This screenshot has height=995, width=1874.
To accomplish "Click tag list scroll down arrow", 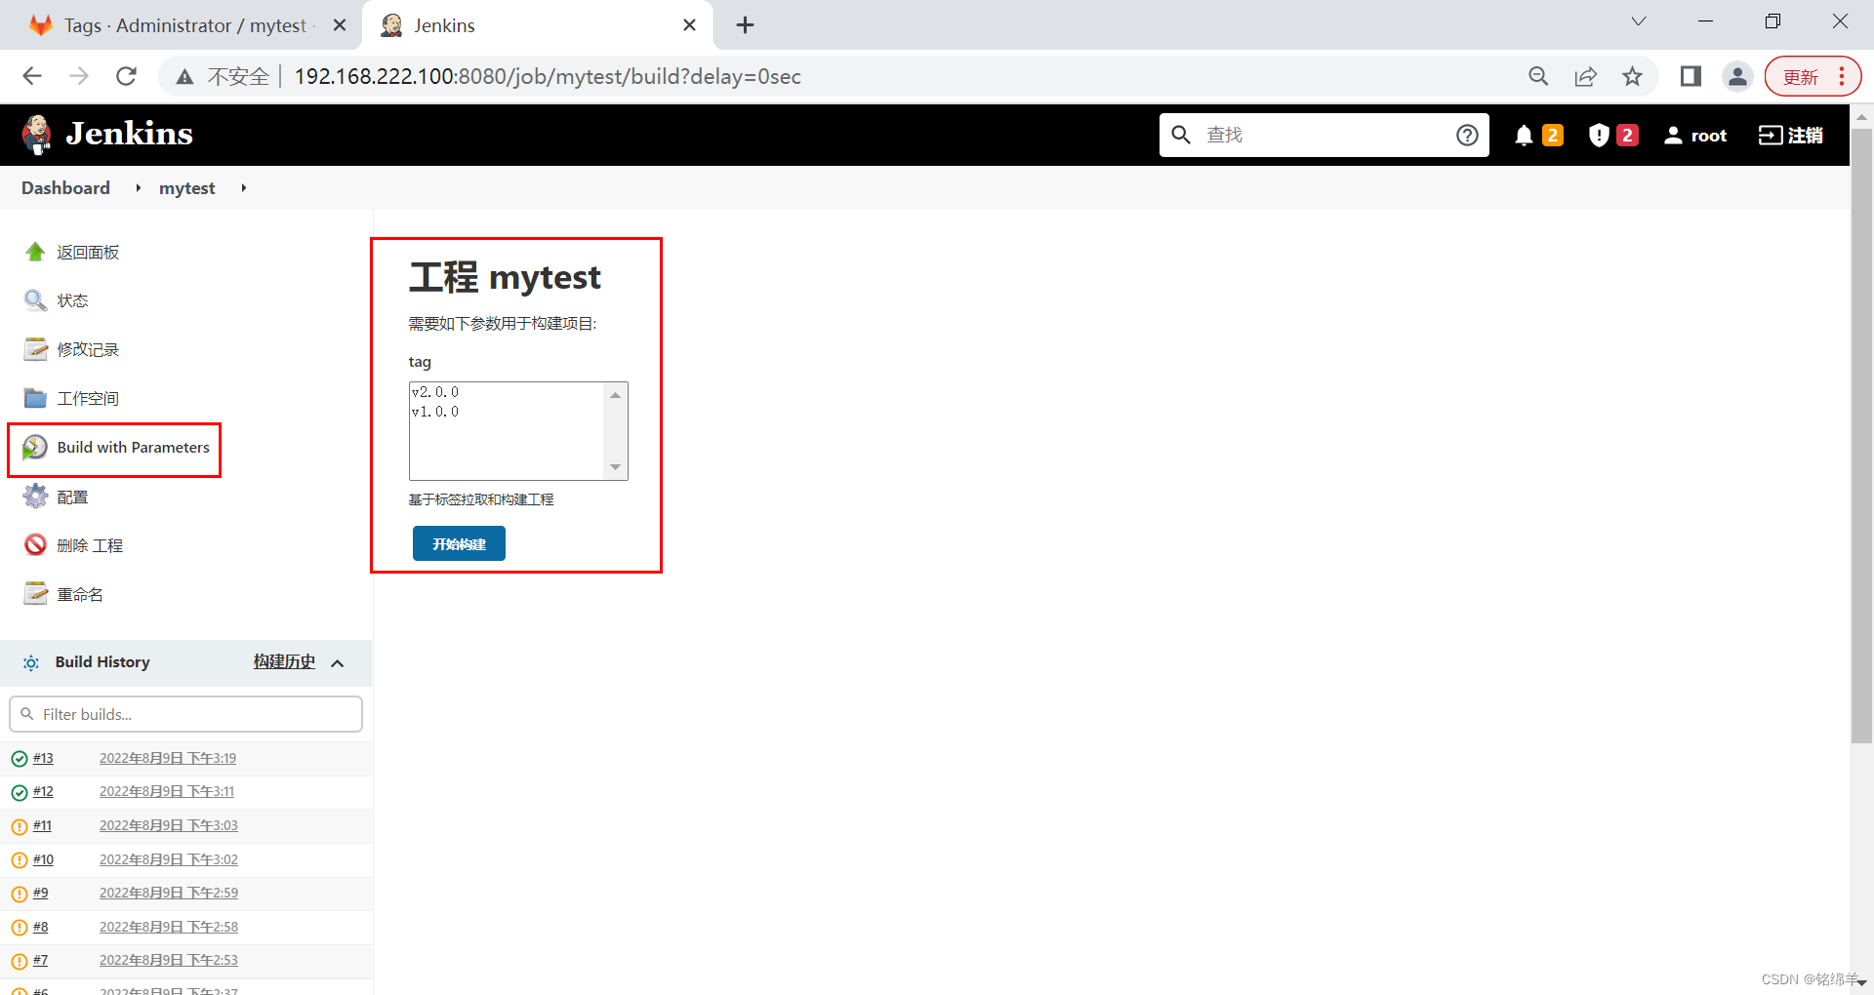I will [615, 467].
